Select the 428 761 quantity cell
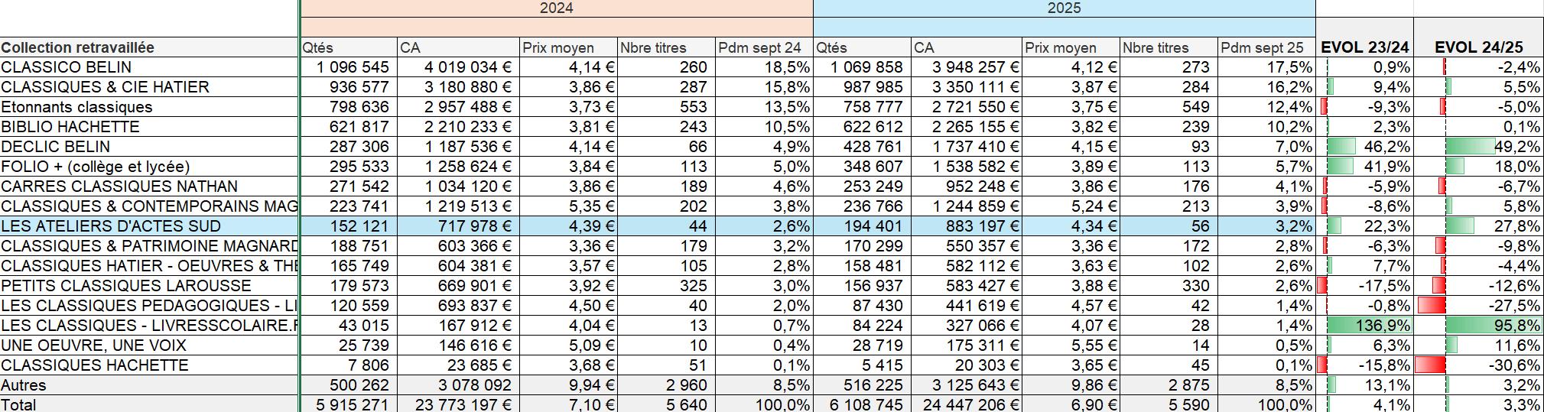The height and width of the screenshot is (412, 1544). [863, 147]
